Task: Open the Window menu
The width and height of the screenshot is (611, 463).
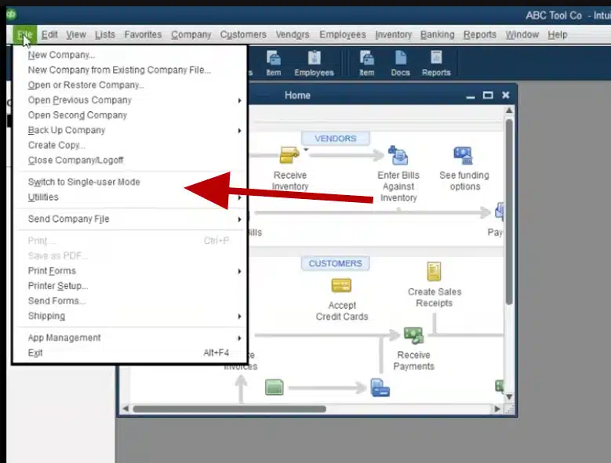Action: tap(522, 34)
